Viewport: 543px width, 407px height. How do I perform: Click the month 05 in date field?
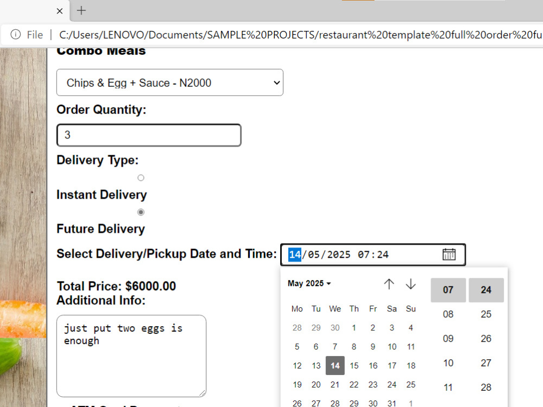click(x=314, y=255)
